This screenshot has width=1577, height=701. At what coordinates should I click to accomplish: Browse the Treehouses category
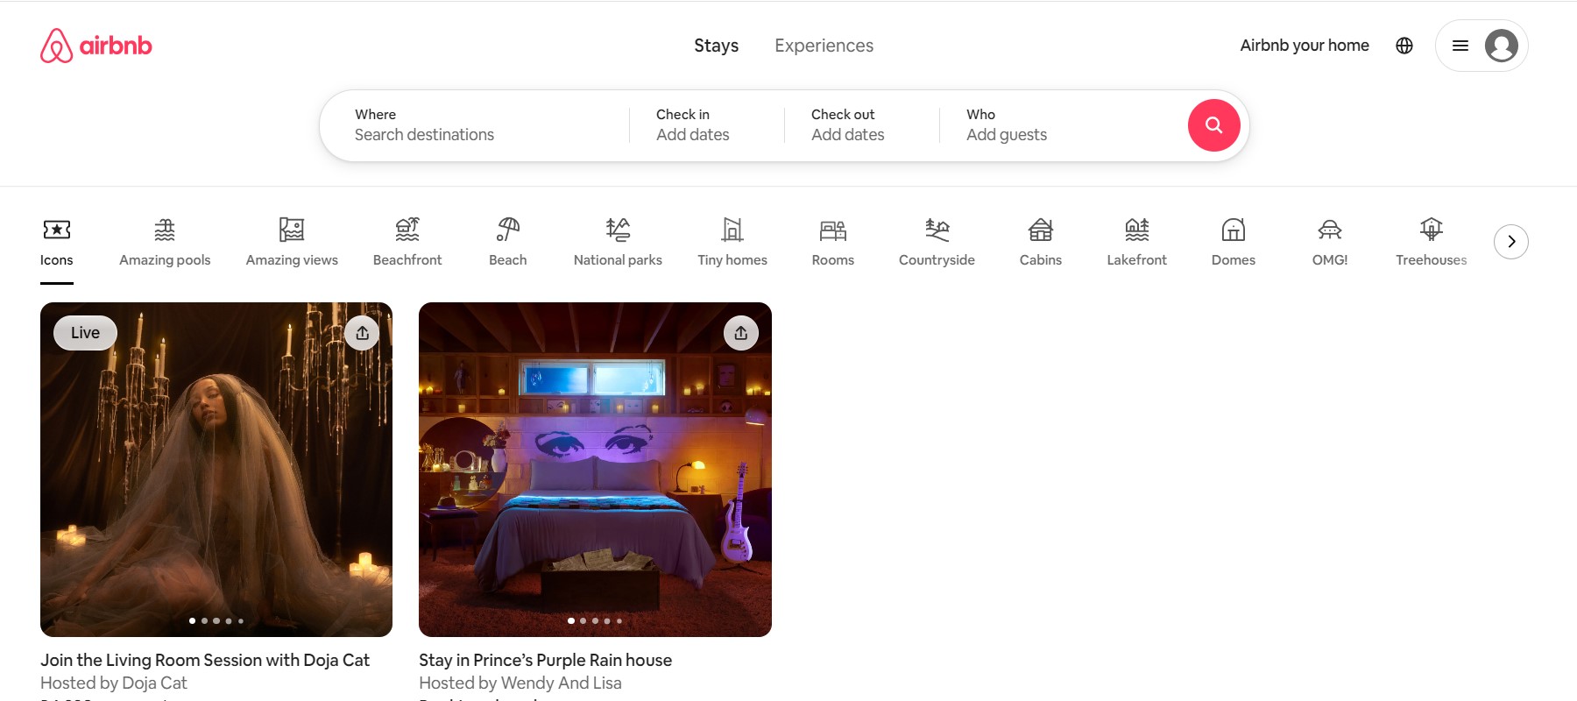coord(1431,241)
